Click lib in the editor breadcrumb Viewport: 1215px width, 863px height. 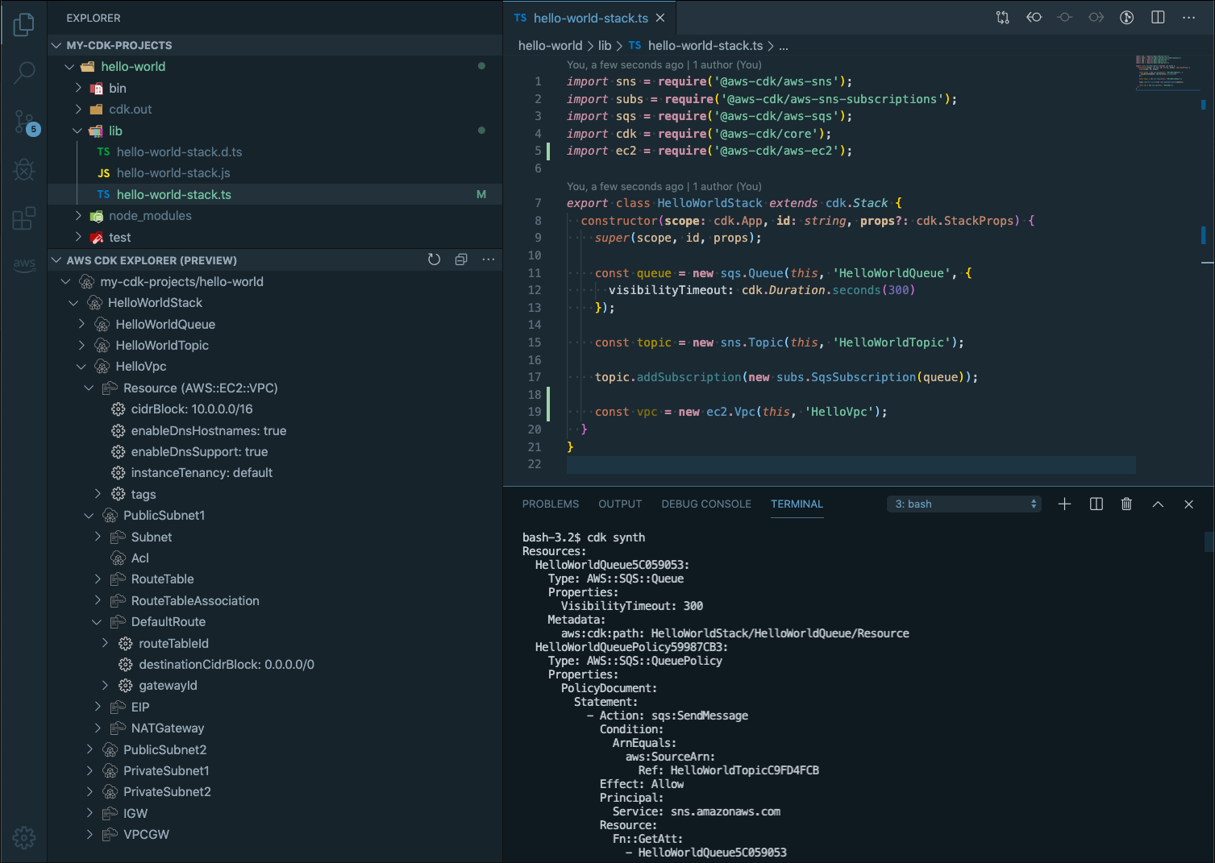click(x=605, y=45)
